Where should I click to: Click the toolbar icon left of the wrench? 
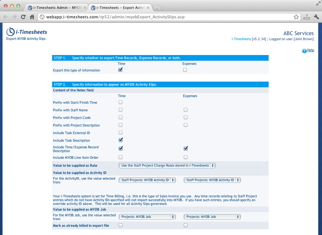(307, 17)
